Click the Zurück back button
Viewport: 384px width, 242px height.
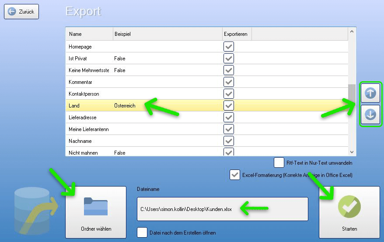[x=21, y=12]
